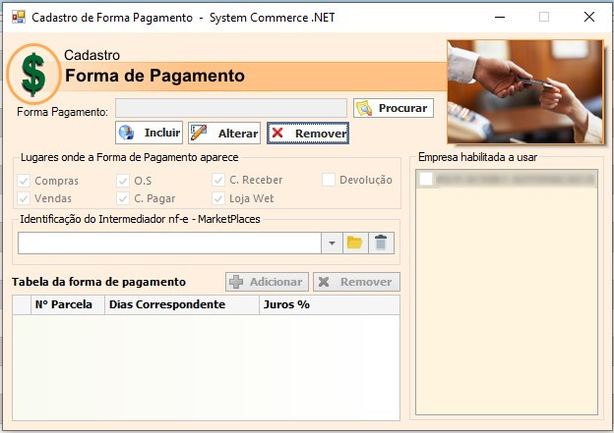Image resolution: width=614 pixels, height=433 pixels.
Task: Click the Remover button with red X
Action: tap(308, 134)
